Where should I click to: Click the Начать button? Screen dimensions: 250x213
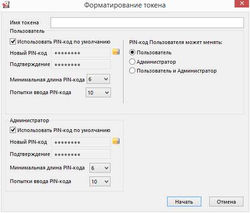pyautogui.click(x=184, y=202)
